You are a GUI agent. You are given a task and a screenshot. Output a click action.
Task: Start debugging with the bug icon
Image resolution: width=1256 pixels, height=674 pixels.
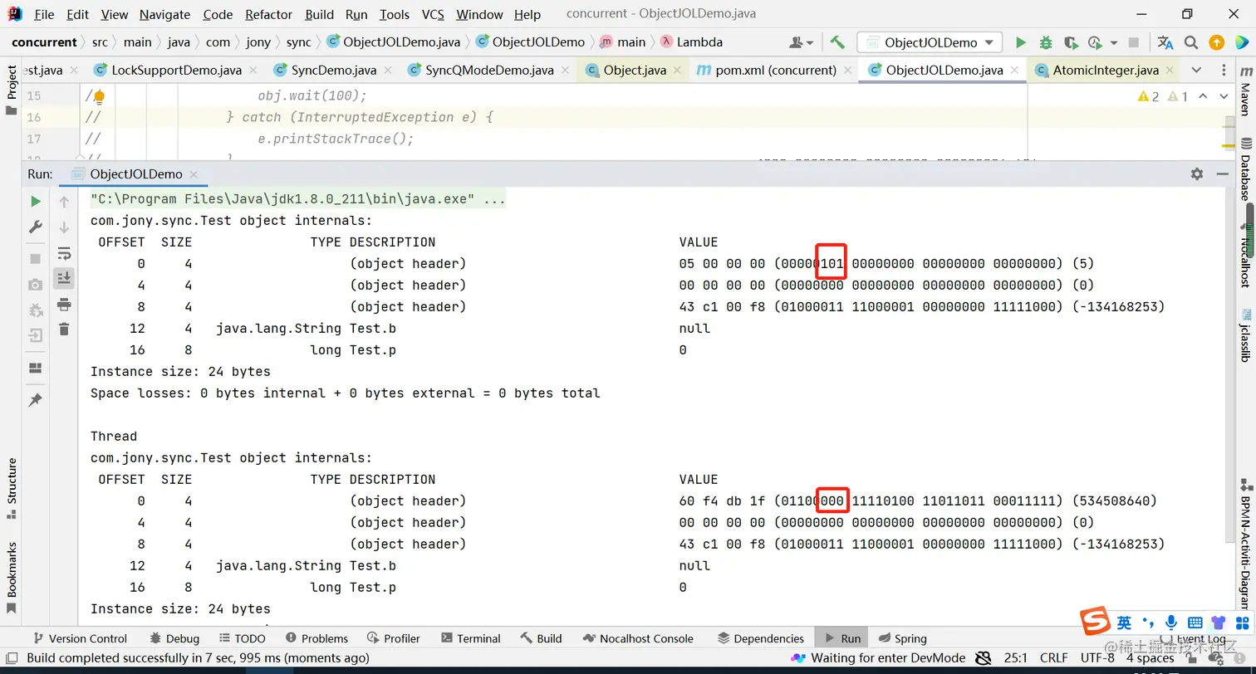point(1046,42)
